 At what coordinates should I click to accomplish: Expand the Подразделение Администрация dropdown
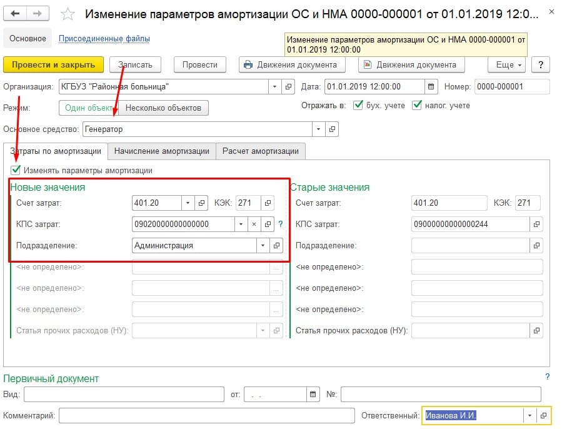263,246
